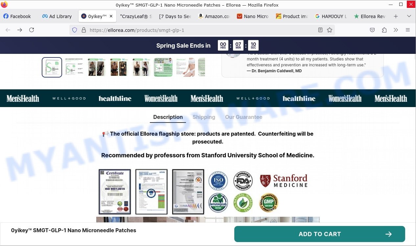The image size is (416, 246).
Task: Select the first product box thumbnail
Action: click(52, 67)
